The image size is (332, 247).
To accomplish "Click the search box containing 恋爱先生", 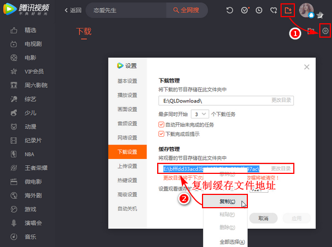I will (126, 10).
